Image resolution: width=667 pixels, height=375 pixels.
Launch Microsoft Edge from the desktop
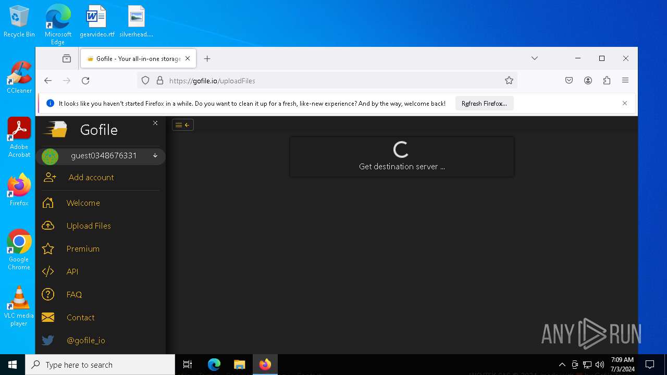click(x=58, y=24)
